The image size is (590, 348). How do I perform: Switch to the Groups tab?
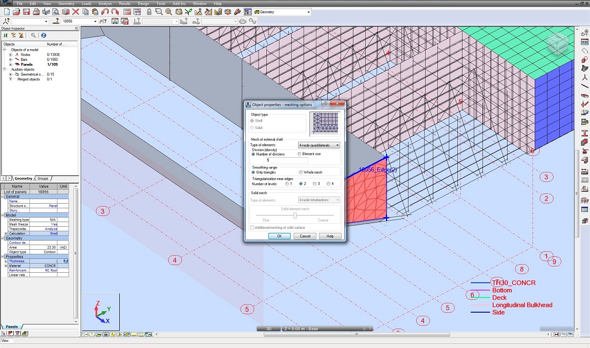[43, 179]
